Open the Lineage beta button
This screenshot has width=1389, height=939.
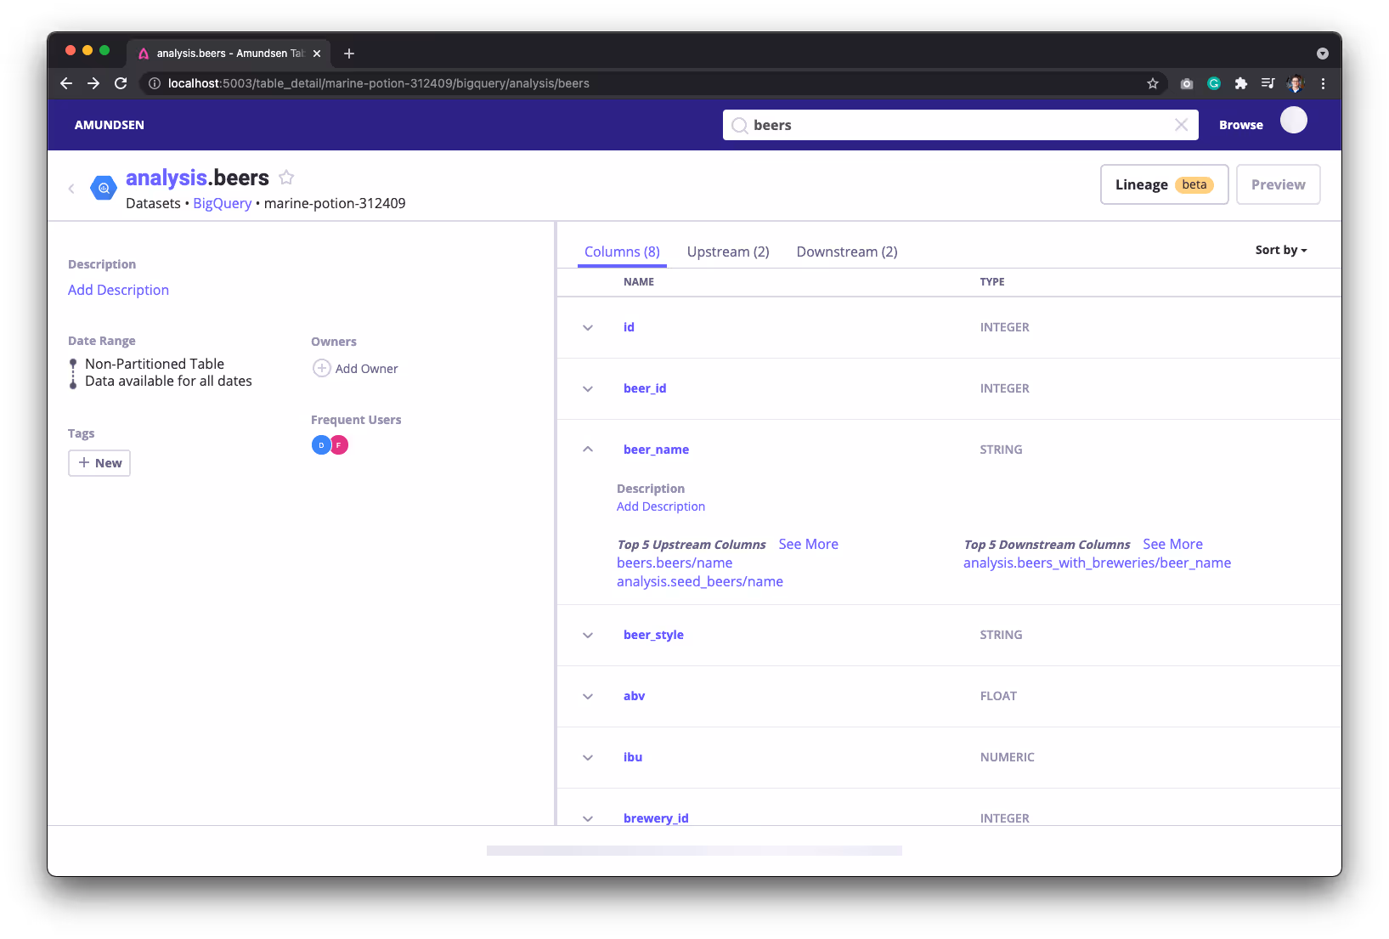pyautogui.click(x=1164, y=184)
